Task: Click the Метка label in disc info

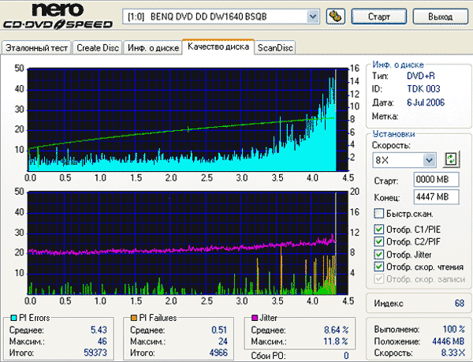Action: (x=385, y=116)
